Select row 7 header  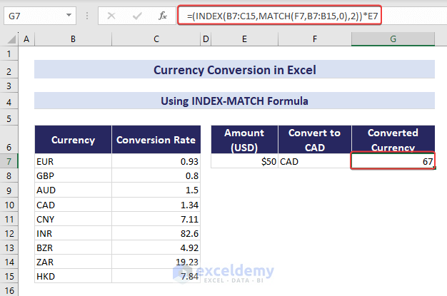click(10, 162)
